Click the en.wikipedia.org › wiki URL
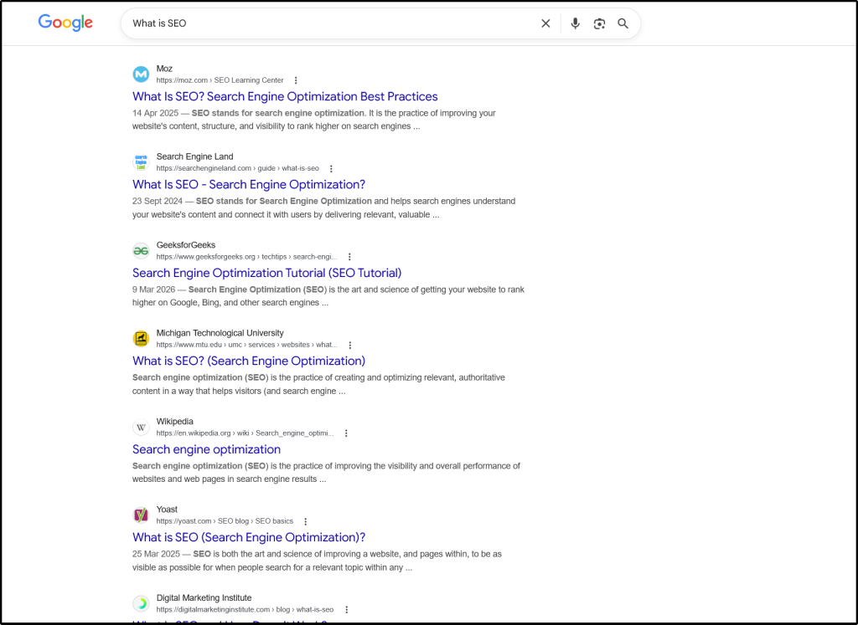The height and width of the screenshot is (625, 858). pyautogui.click(x=246, y=433)
